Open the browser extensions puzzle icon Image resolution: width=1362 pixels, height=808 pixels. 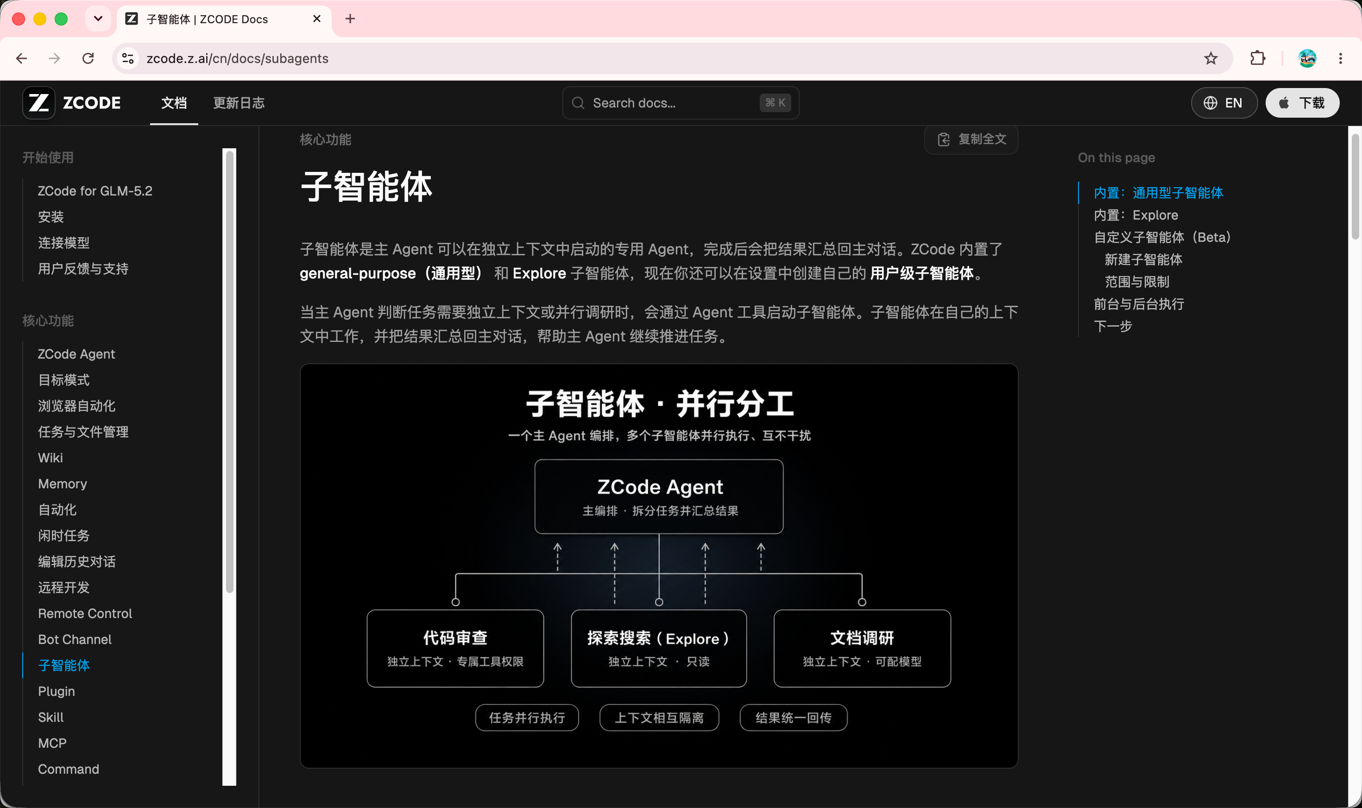1257,58
